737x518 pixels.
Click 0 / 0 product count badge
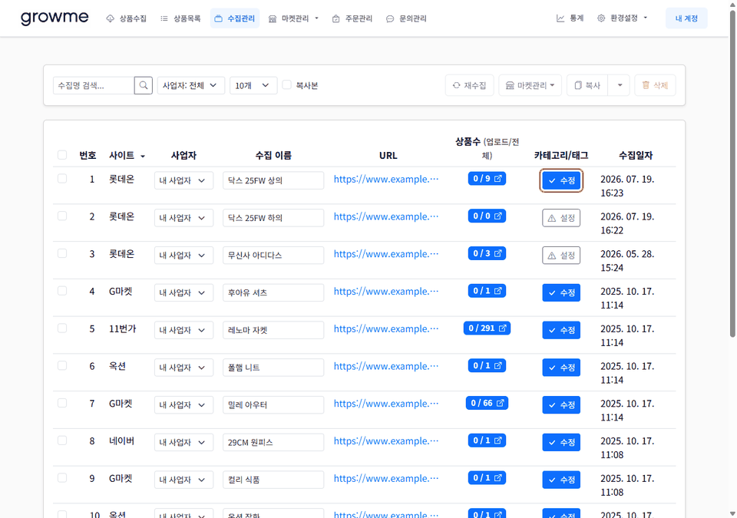pyautogui.click(x=487, y=216)
